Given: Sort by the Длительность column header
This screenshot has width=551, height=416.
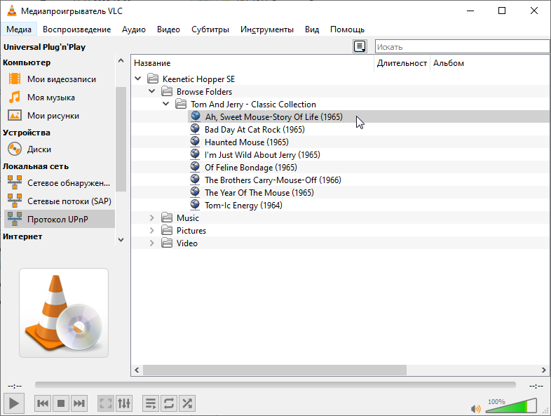Looking at the screenshot, I should point(402,63).
